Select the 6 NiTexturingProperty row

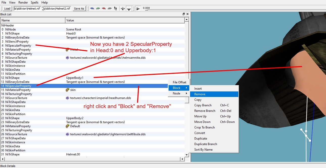[x=92, y=54]
